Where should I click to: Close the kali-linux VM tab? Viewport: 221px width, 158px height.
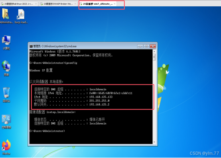pos(36,4)
